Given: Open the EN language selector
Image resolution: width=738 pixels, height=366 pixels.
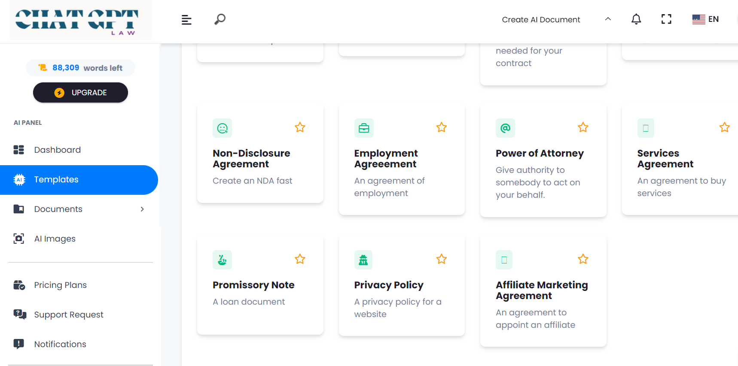Looking at the screenshot, I should pyautogui.click(x=705, y=19).
